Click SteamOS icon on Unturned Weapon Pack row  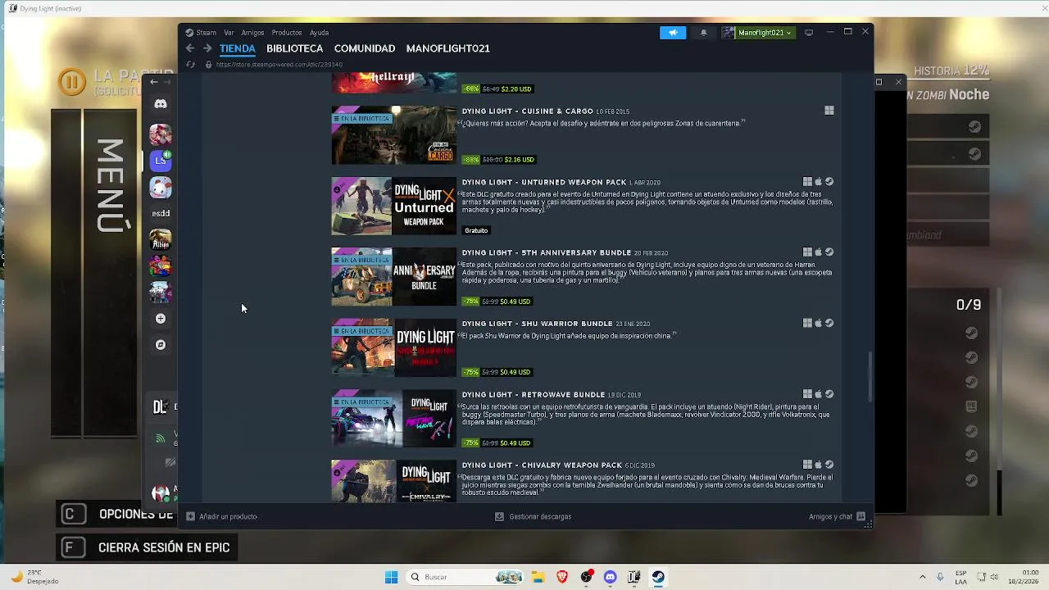[829, 182]
